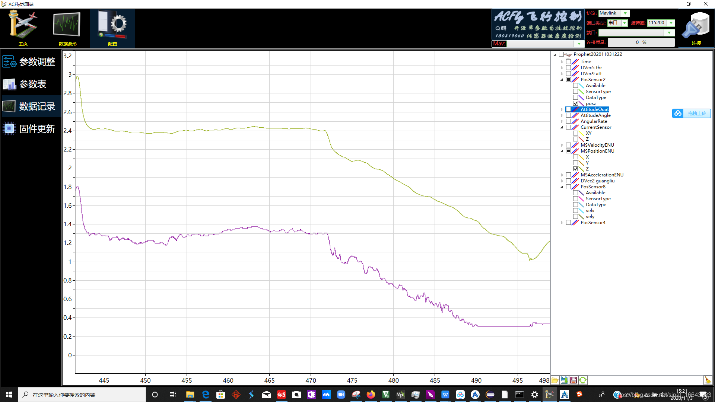Enable the AttitudeAngle checkbox

pyautogui.click(x=569, y=115)
